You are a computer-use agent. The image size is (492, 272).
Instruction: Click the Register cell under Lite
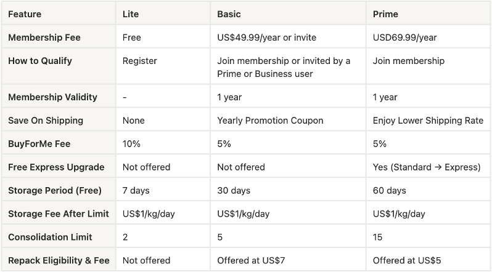pyautogui.click(x=140, y=61)
